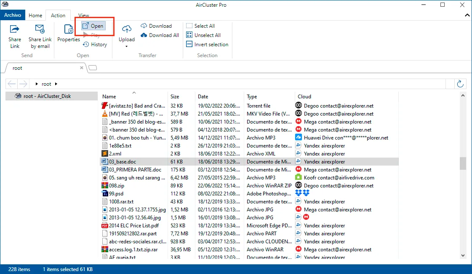Select file 03_PRIMERA PARTE.doc
The width and height of the screenshot is (472, 274).
[x=135, y=170]
